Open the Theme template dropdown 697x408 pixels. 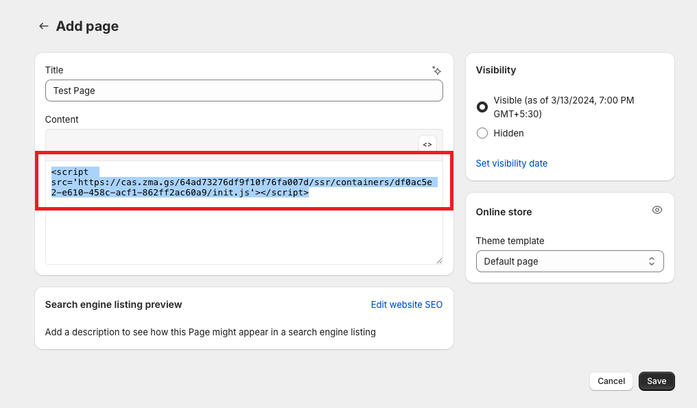pos(570,261)
